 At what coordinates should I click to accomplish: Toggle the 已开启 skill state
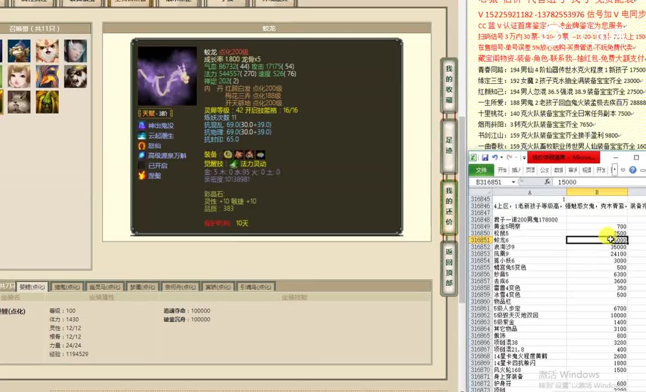click(x=143, y=165)
